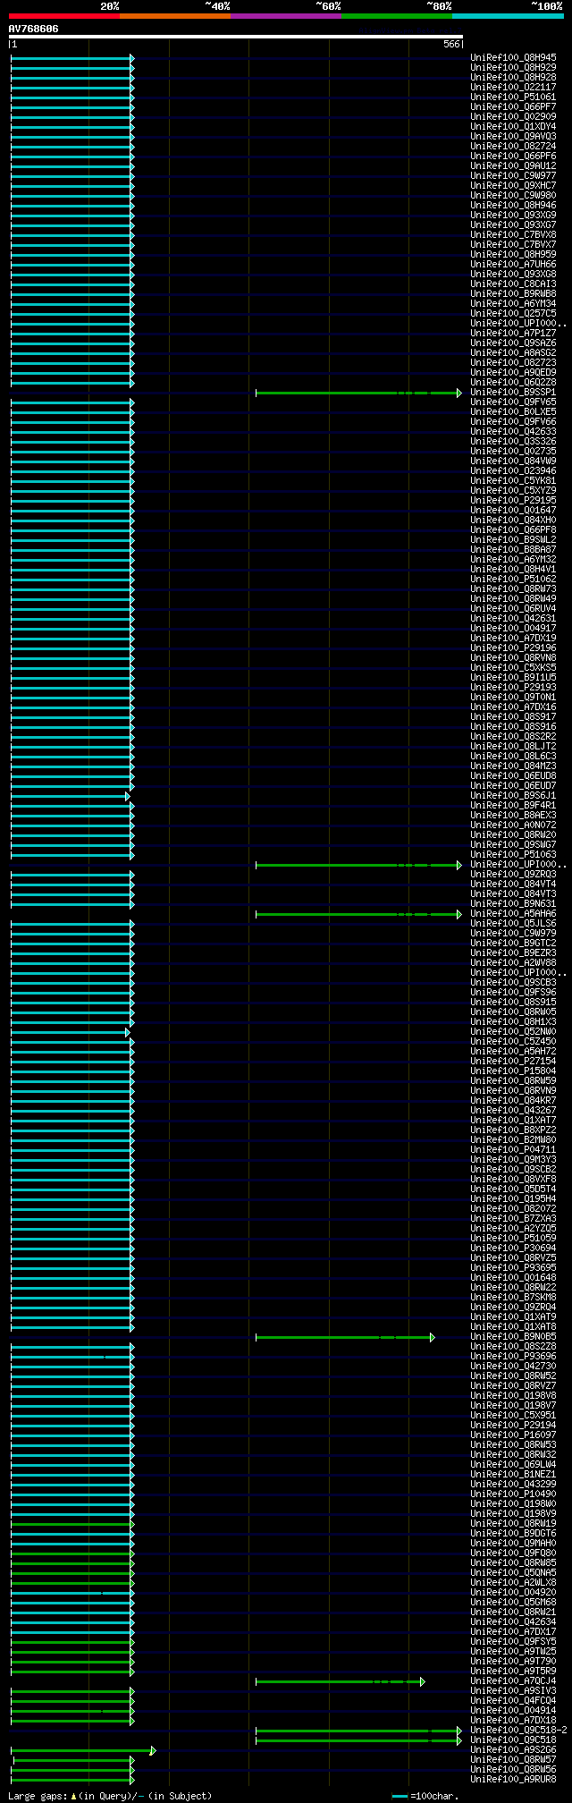The width and height of the screenshot is (572, 1803).
Task: Select the UniRef100_P16097 hit label
Action: coord(513,1435)
